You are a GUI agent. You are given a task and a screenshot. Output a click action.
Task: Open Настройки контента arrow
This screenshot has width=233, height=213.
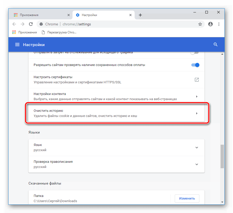(x=196, y=97)
